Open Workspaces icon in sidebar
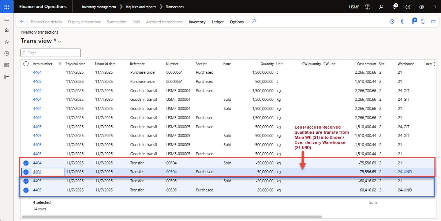Image resolution: width=441 pixels, height=221 pixels. 7,65
